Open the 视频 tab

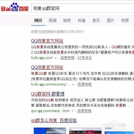pyautogui.click(x=125, y=21)
